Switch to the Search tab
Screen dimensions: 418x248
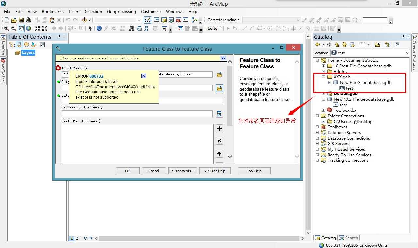click(349, 238)
